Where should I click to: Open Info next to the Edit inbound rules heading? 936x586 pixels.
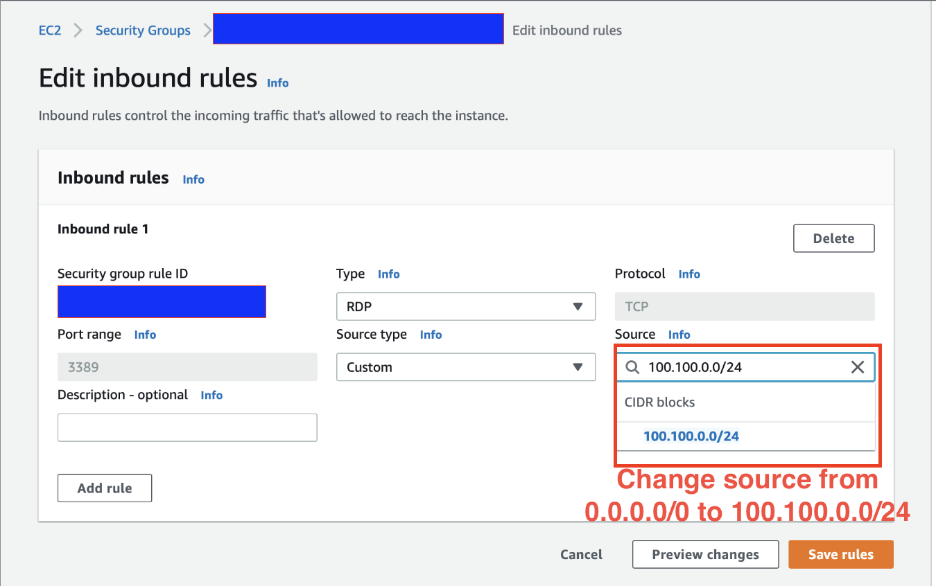(278, 82)
